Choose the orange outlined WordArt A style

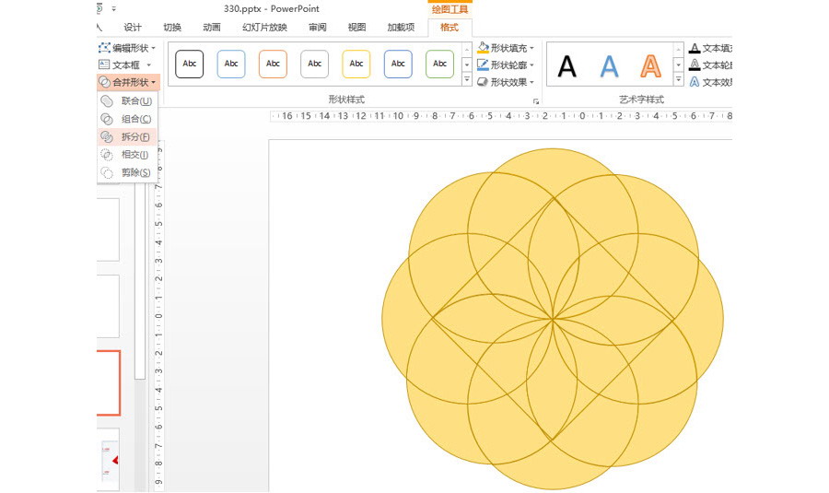pyautogui.click(x=650, y=65)
